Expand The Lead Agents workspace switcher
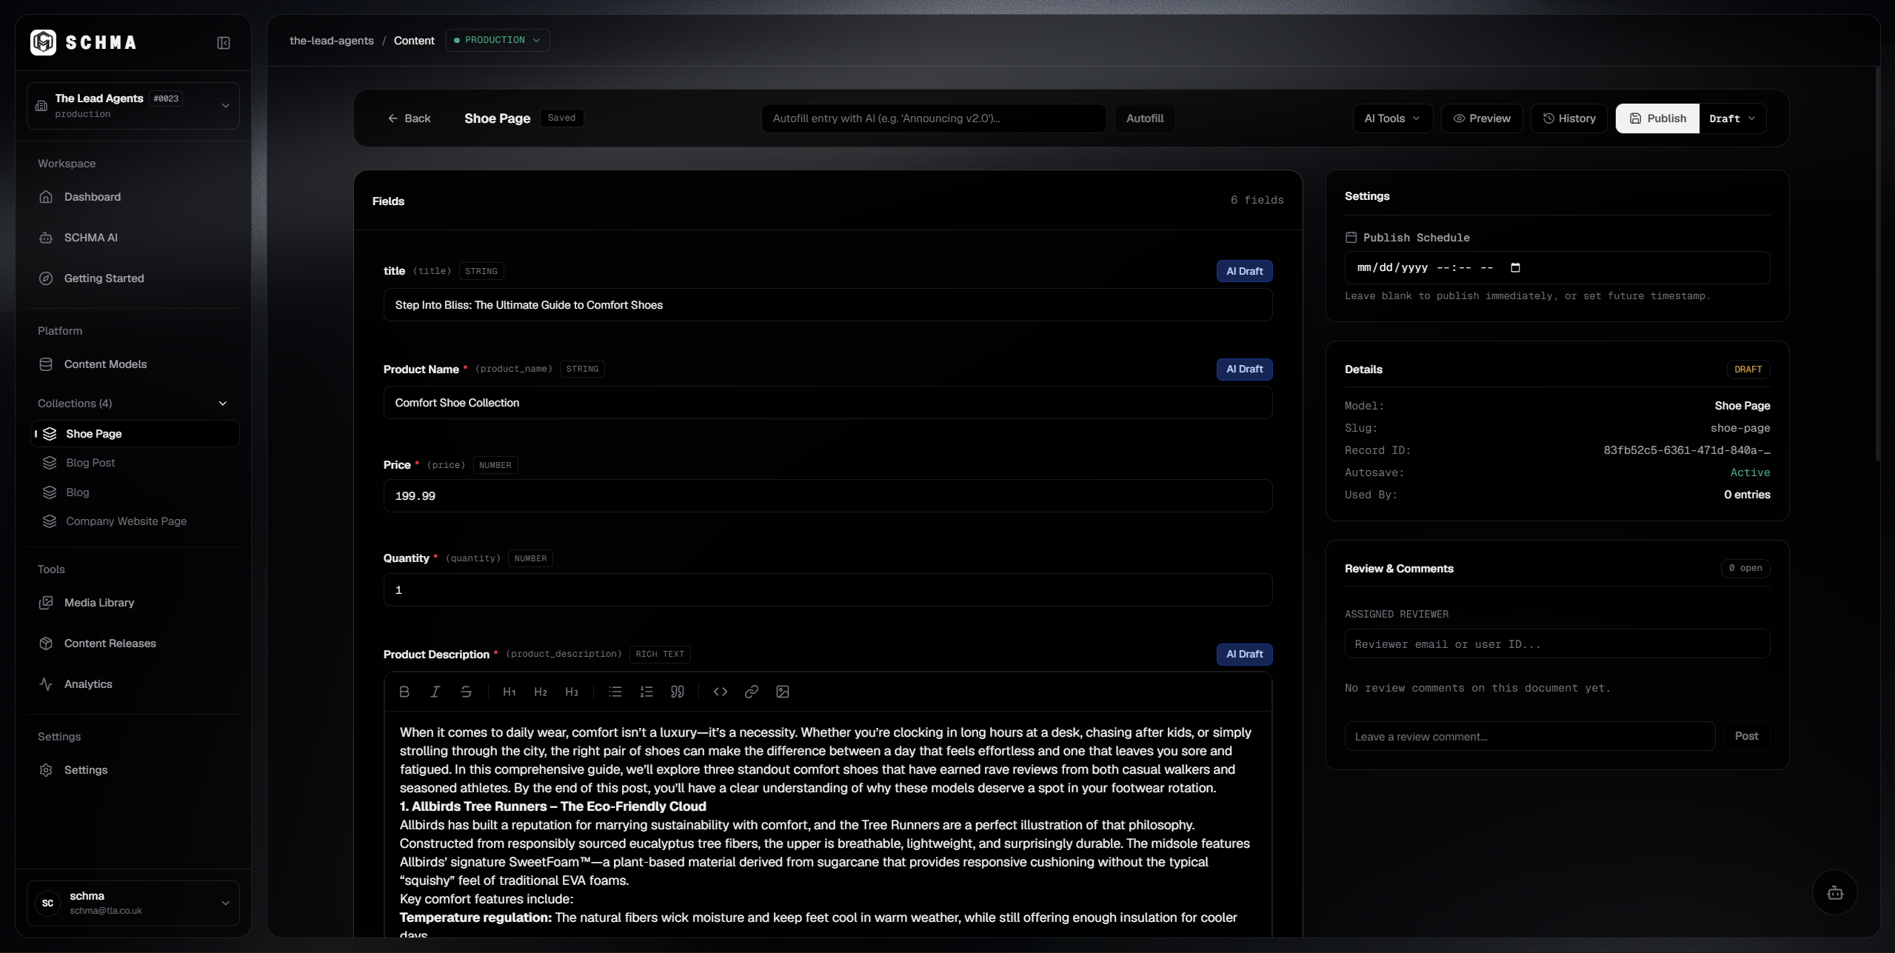 point(133,106)
